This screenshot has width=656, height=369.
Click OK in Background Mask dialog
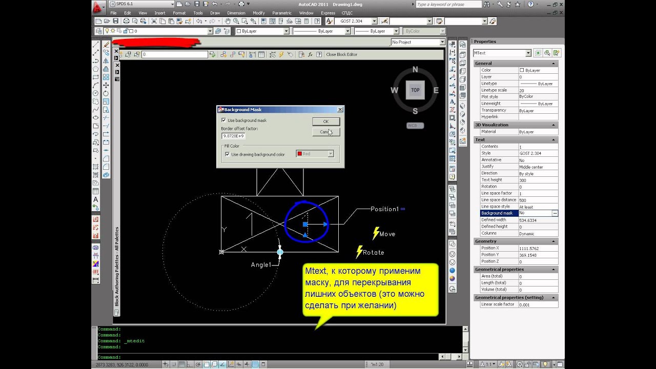(x=326, y=121)
